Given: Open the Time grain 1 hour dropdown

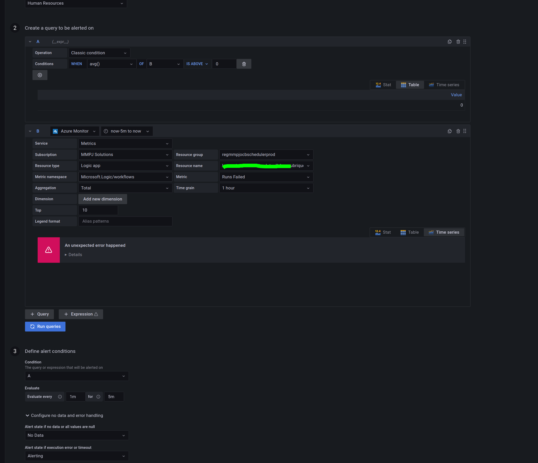Looking at the screenshot, I should coord(266,188).
